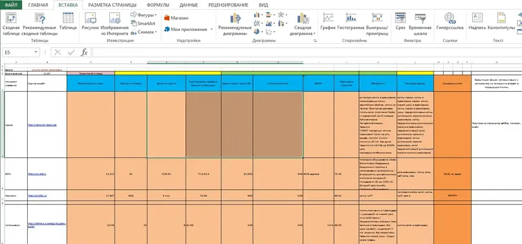Insert a Таблица from the ribbon
The image size is (522, 244).
coord(68,21)
